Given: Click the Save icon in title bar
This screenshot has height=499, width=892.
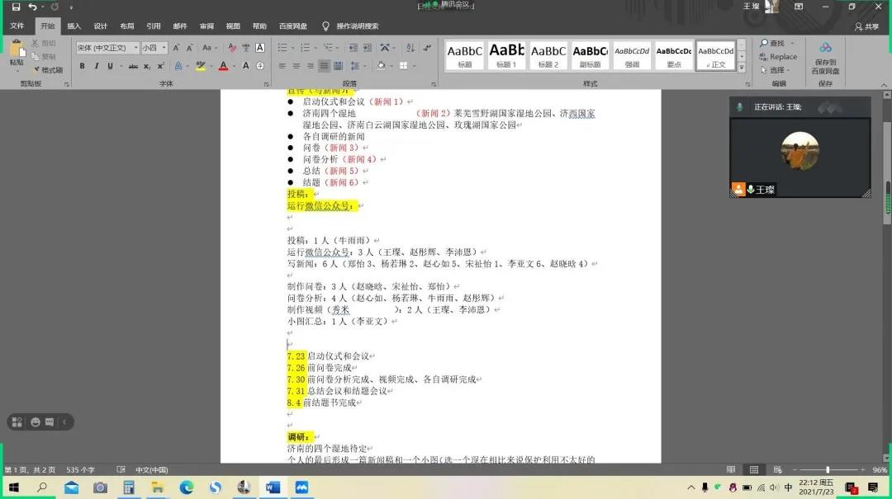Looking at the screenshot, I should [x=16, y=7].
